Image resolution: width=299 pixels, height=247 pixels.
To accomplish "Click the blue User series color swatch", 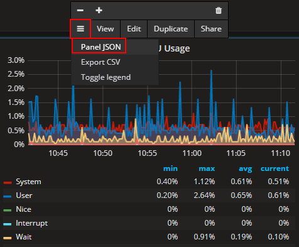I will tap(8, 197).
